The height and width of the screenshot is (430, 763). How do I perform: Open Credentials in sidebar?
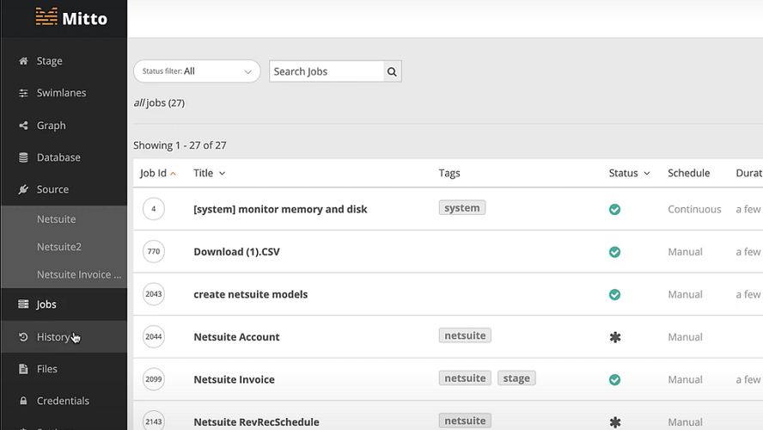click(64, 401)
